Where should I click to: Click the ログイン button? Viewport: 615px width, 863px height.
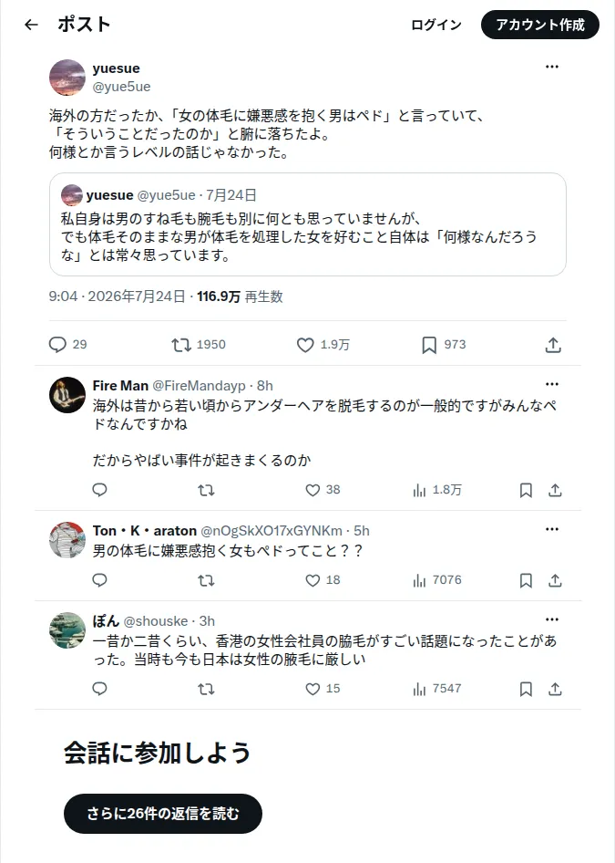coord(436,25)
